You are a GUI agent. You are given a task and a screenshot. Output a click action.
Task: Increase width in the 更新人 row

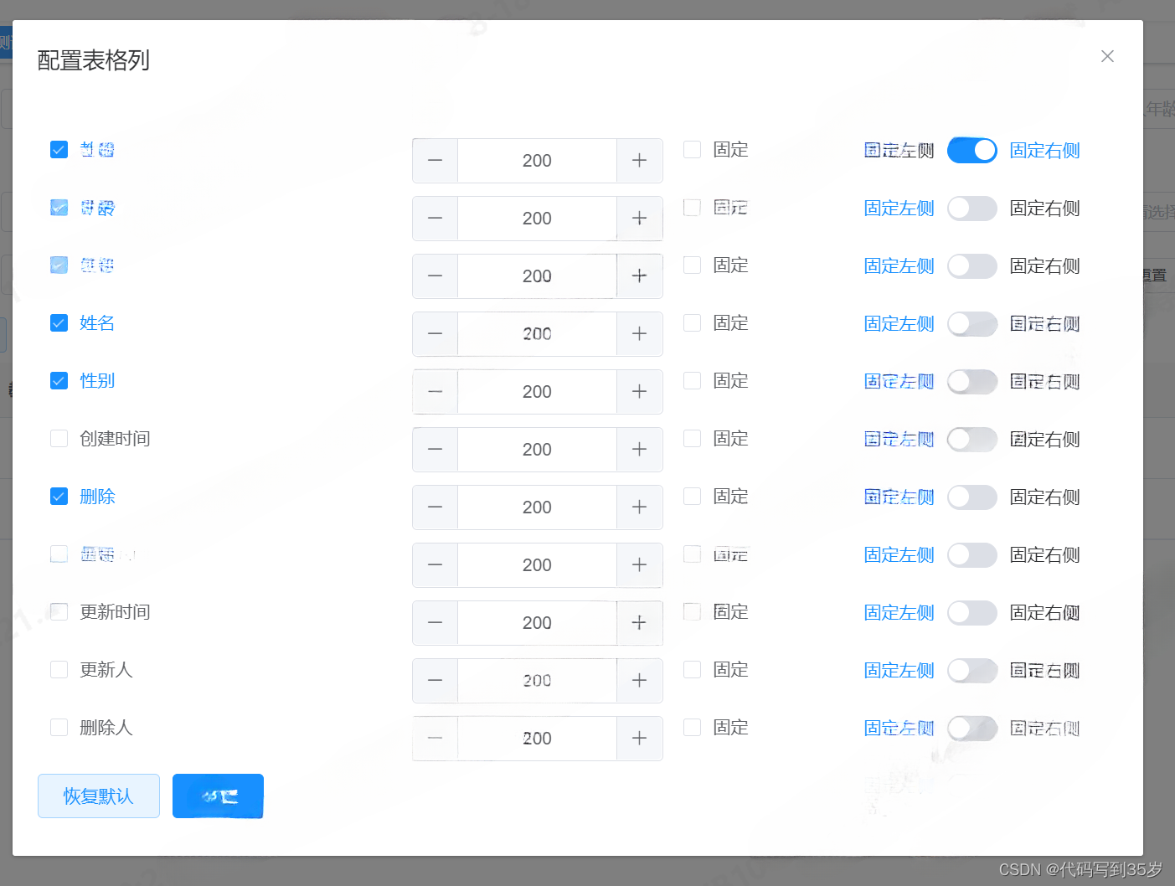click(x=640, y=681)
